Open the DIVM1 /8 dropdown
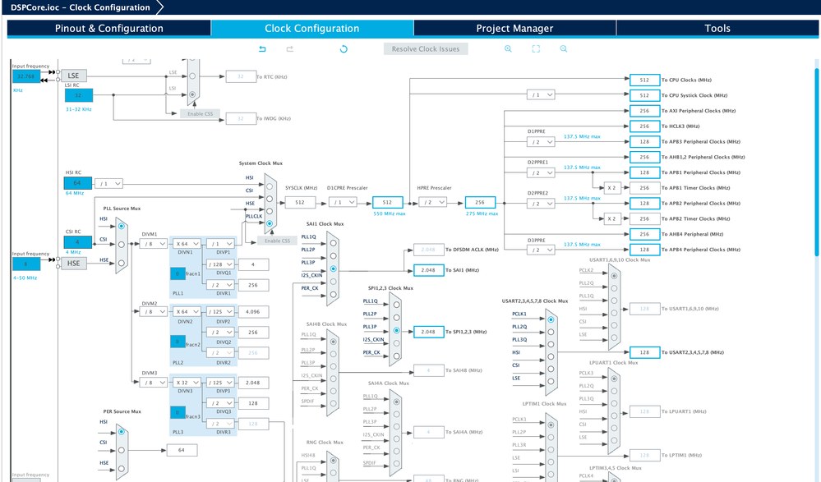 pyautogui.click(x=154, y=244)
